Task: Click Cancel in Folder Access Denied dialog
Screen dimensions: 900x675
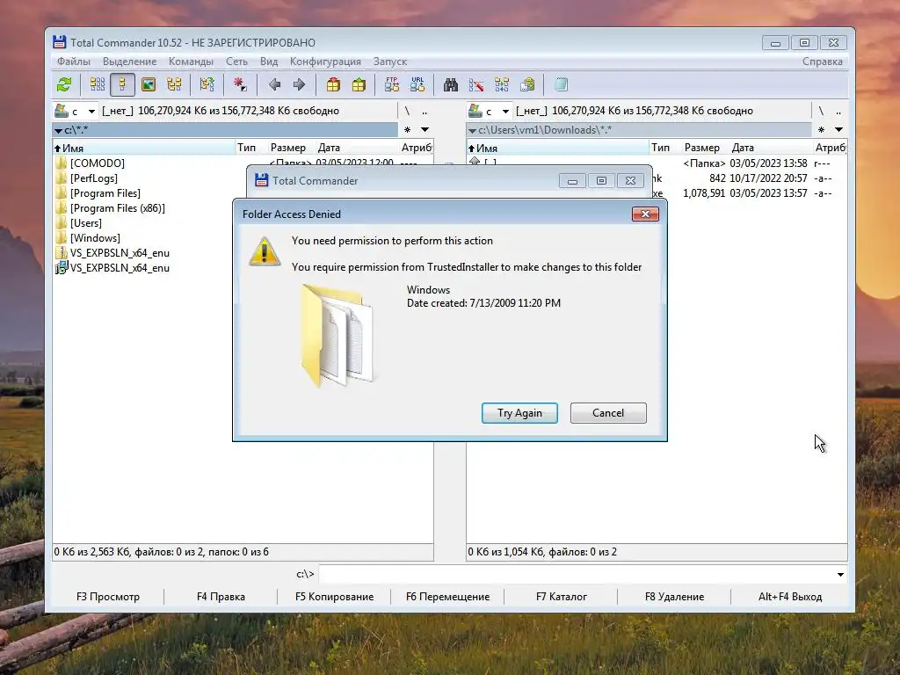Action: point(608,413)
